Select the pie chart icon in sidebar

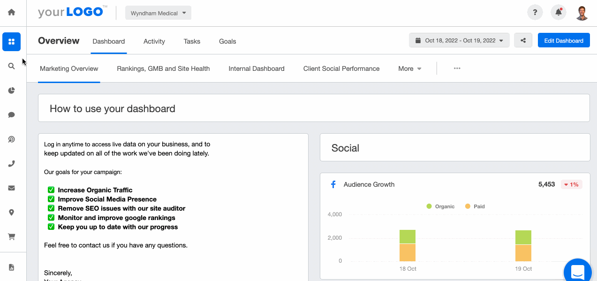(11, 91)
